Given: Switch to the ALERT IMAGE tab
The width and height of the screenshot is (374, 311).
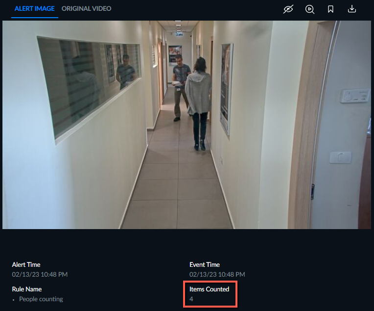Looking at the screenshot, I should [x=35, y=9].
